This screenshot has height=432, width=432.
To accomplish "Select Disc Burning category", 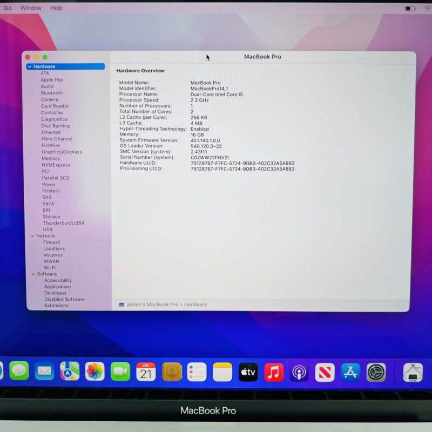I will tap(56, 126).
